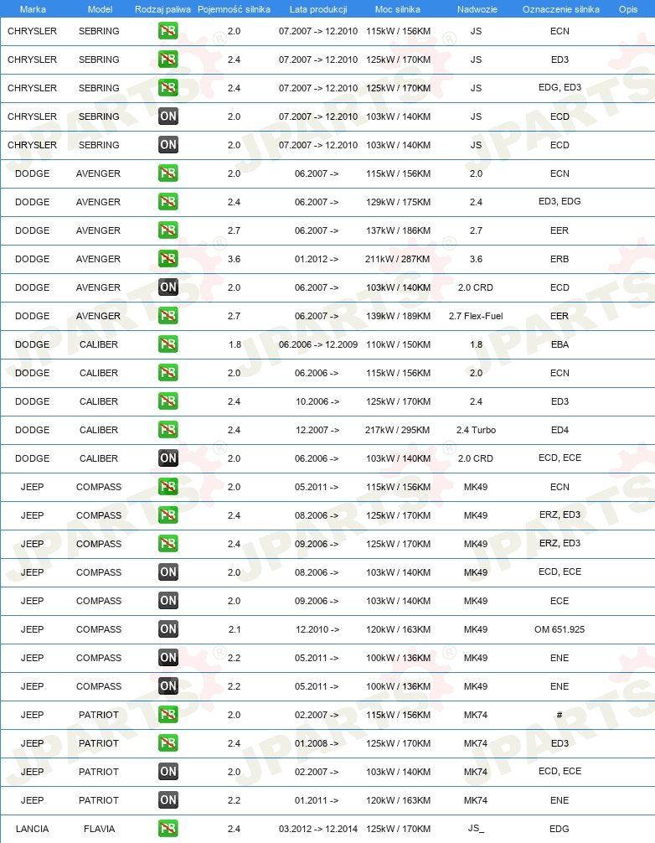Select the FLAVIA model cell
Viewport: 655px width, 843px height.
[100, 829]
